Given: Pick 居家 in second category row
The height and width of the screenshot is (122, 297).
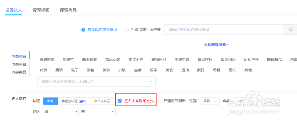Looking at the screenshot, I should [154, 70].
